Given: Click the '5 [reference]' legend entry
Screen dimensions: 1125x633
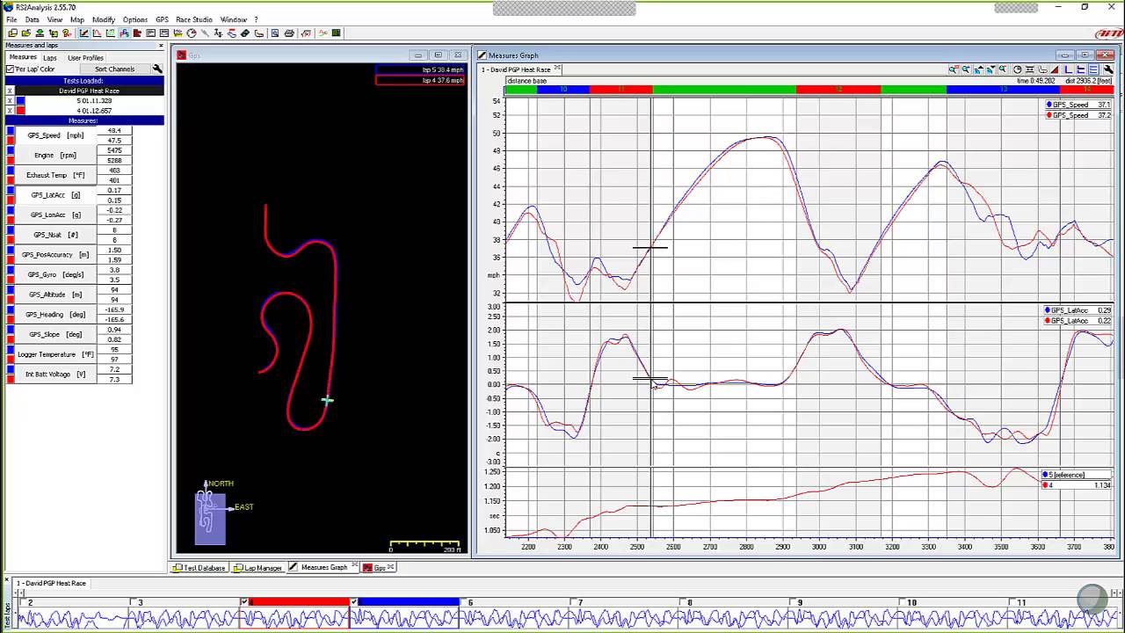Looking at the screenshot, I should click(x=1078, y=475).
